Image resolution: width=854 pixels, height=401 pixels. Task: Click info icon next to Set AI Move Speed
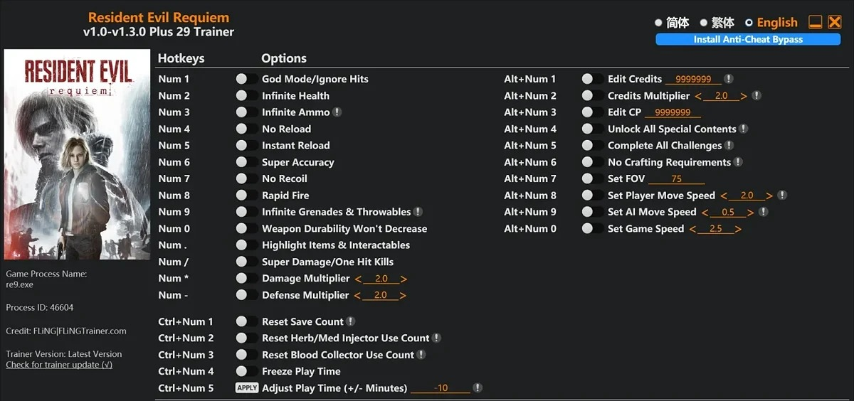pos(764,212)
